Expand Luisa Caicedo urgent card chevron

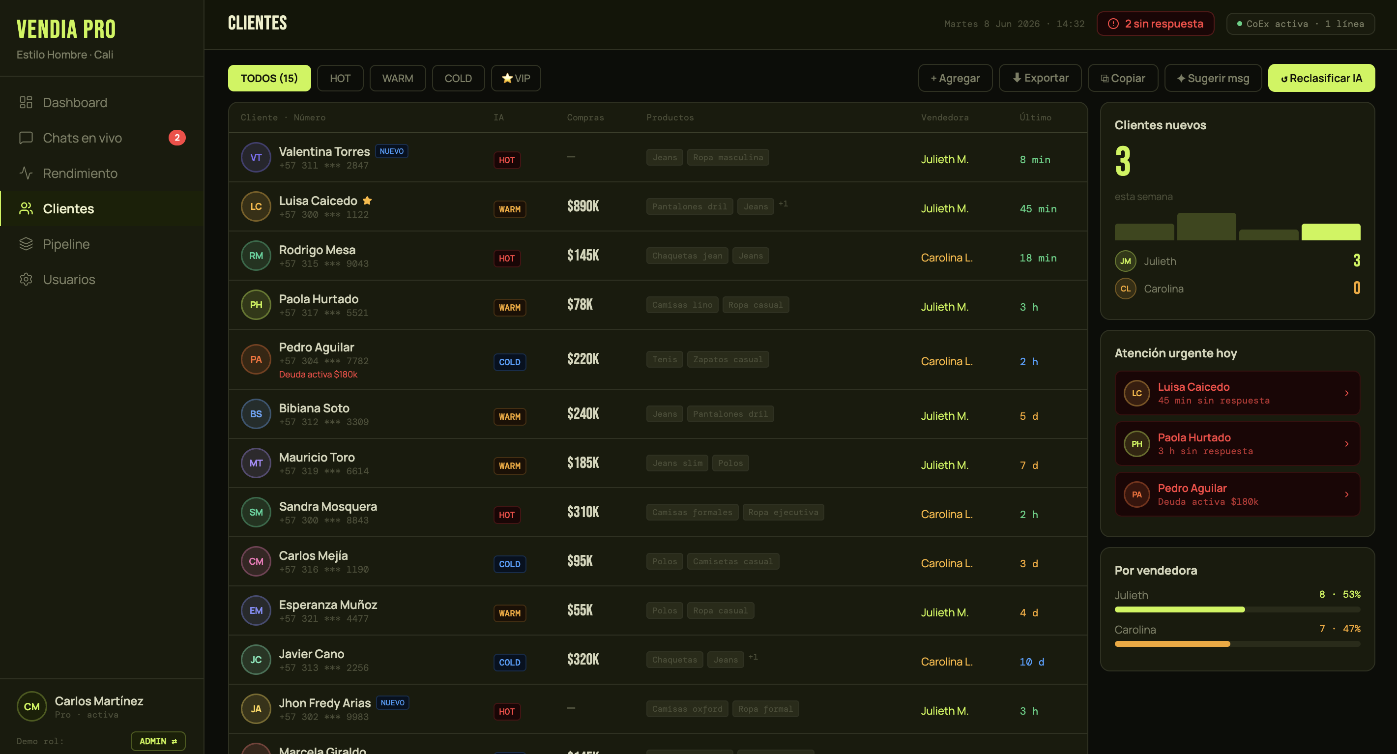click(x=1346, y=393)
